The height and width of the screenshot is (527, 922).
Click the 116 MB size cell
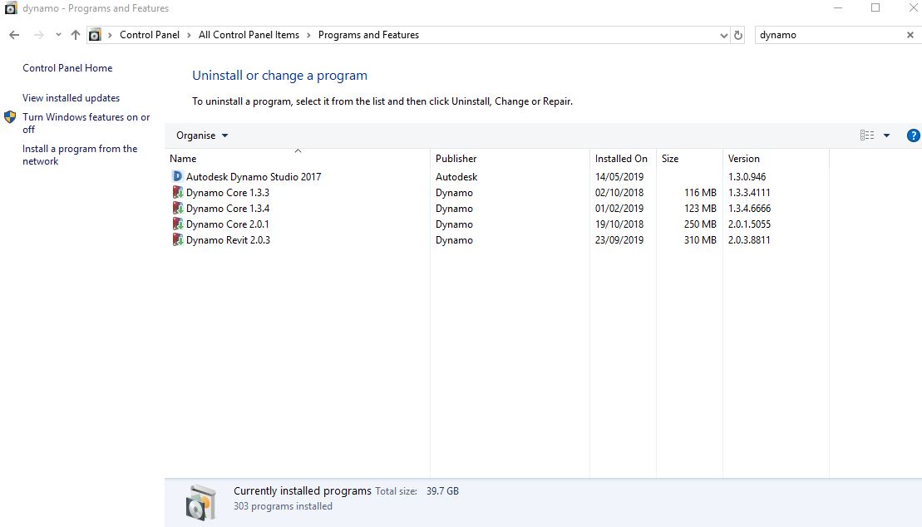click(700, 192)
